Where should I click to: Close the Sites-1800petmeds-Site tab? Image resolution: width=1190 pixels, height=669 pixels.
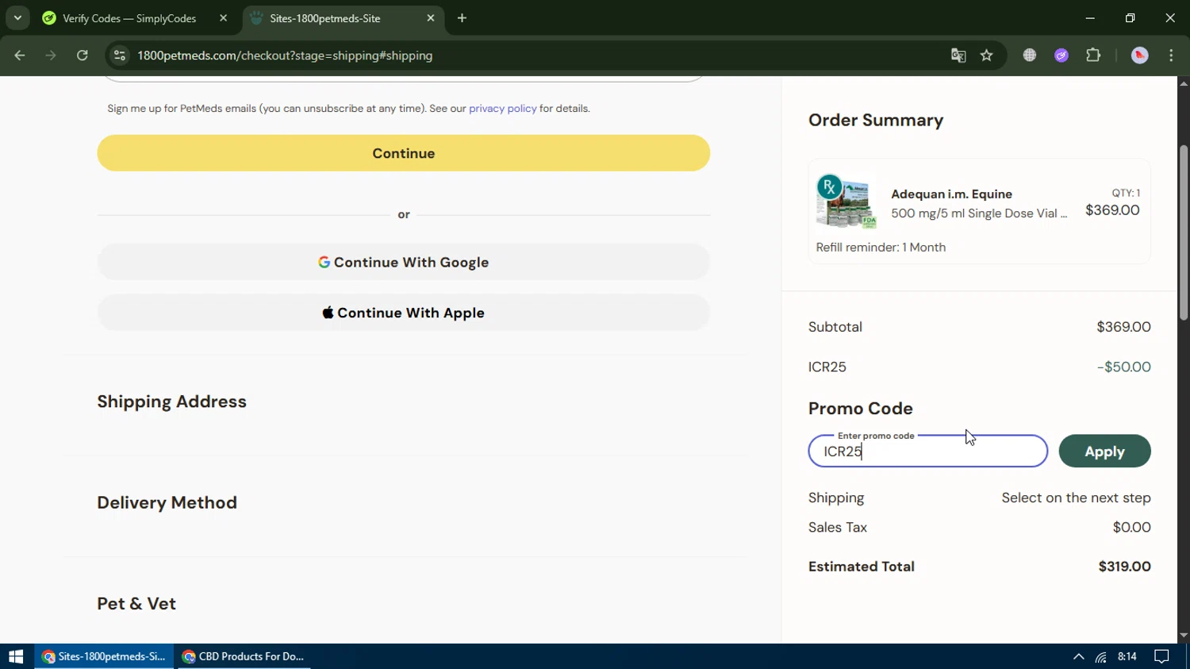point(431,18)
